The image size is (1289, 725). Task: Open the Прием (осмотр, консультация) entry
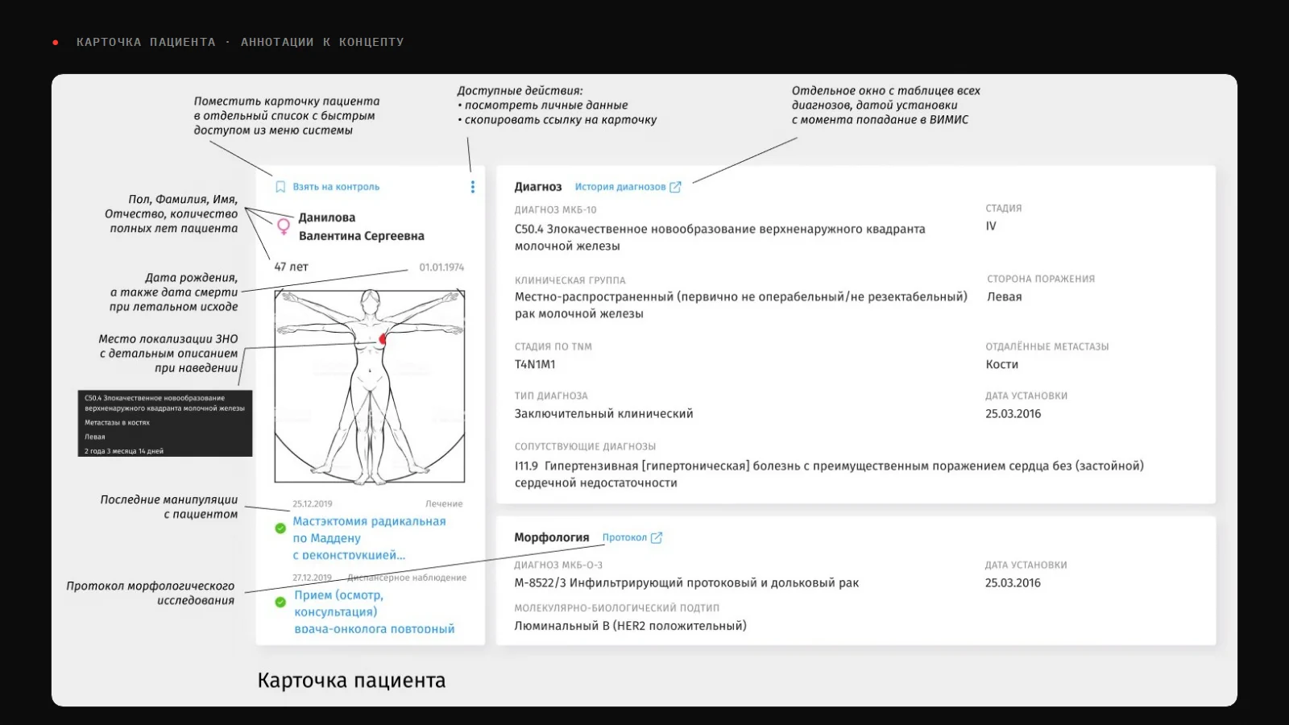[374, 611]
